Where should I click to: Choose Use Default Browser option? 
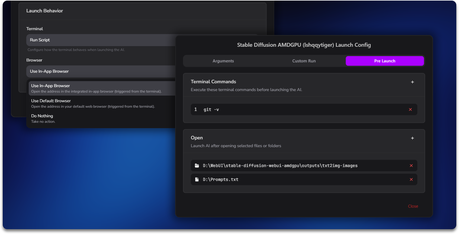pyautogui.click(x=102, y=103)
